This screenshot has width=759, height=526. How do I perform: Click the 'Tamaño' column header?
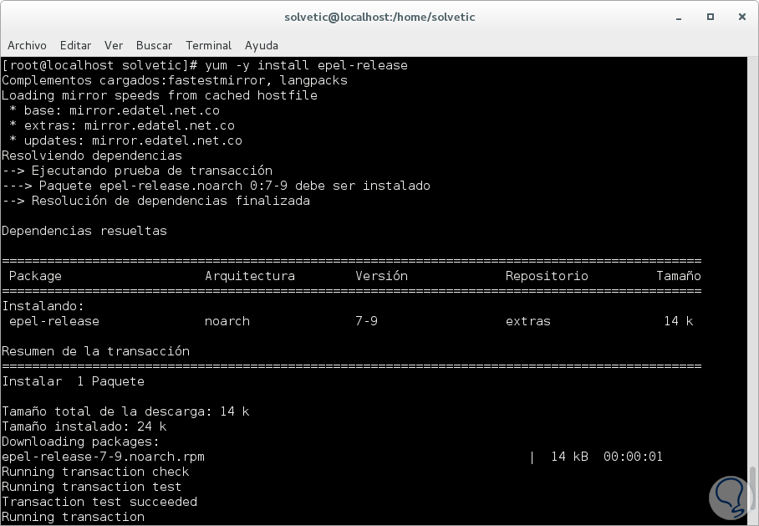click(x=679, y=276)
